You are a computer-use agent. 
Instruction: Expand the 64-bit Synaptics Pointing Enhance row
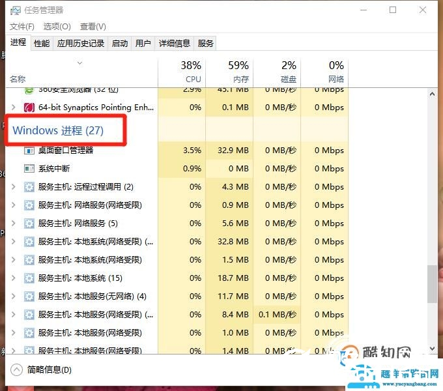tap(13, 108)
